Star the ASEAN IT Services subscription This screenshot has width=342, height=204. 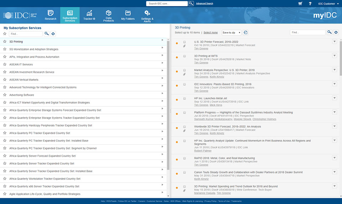[x=5, y=64]
